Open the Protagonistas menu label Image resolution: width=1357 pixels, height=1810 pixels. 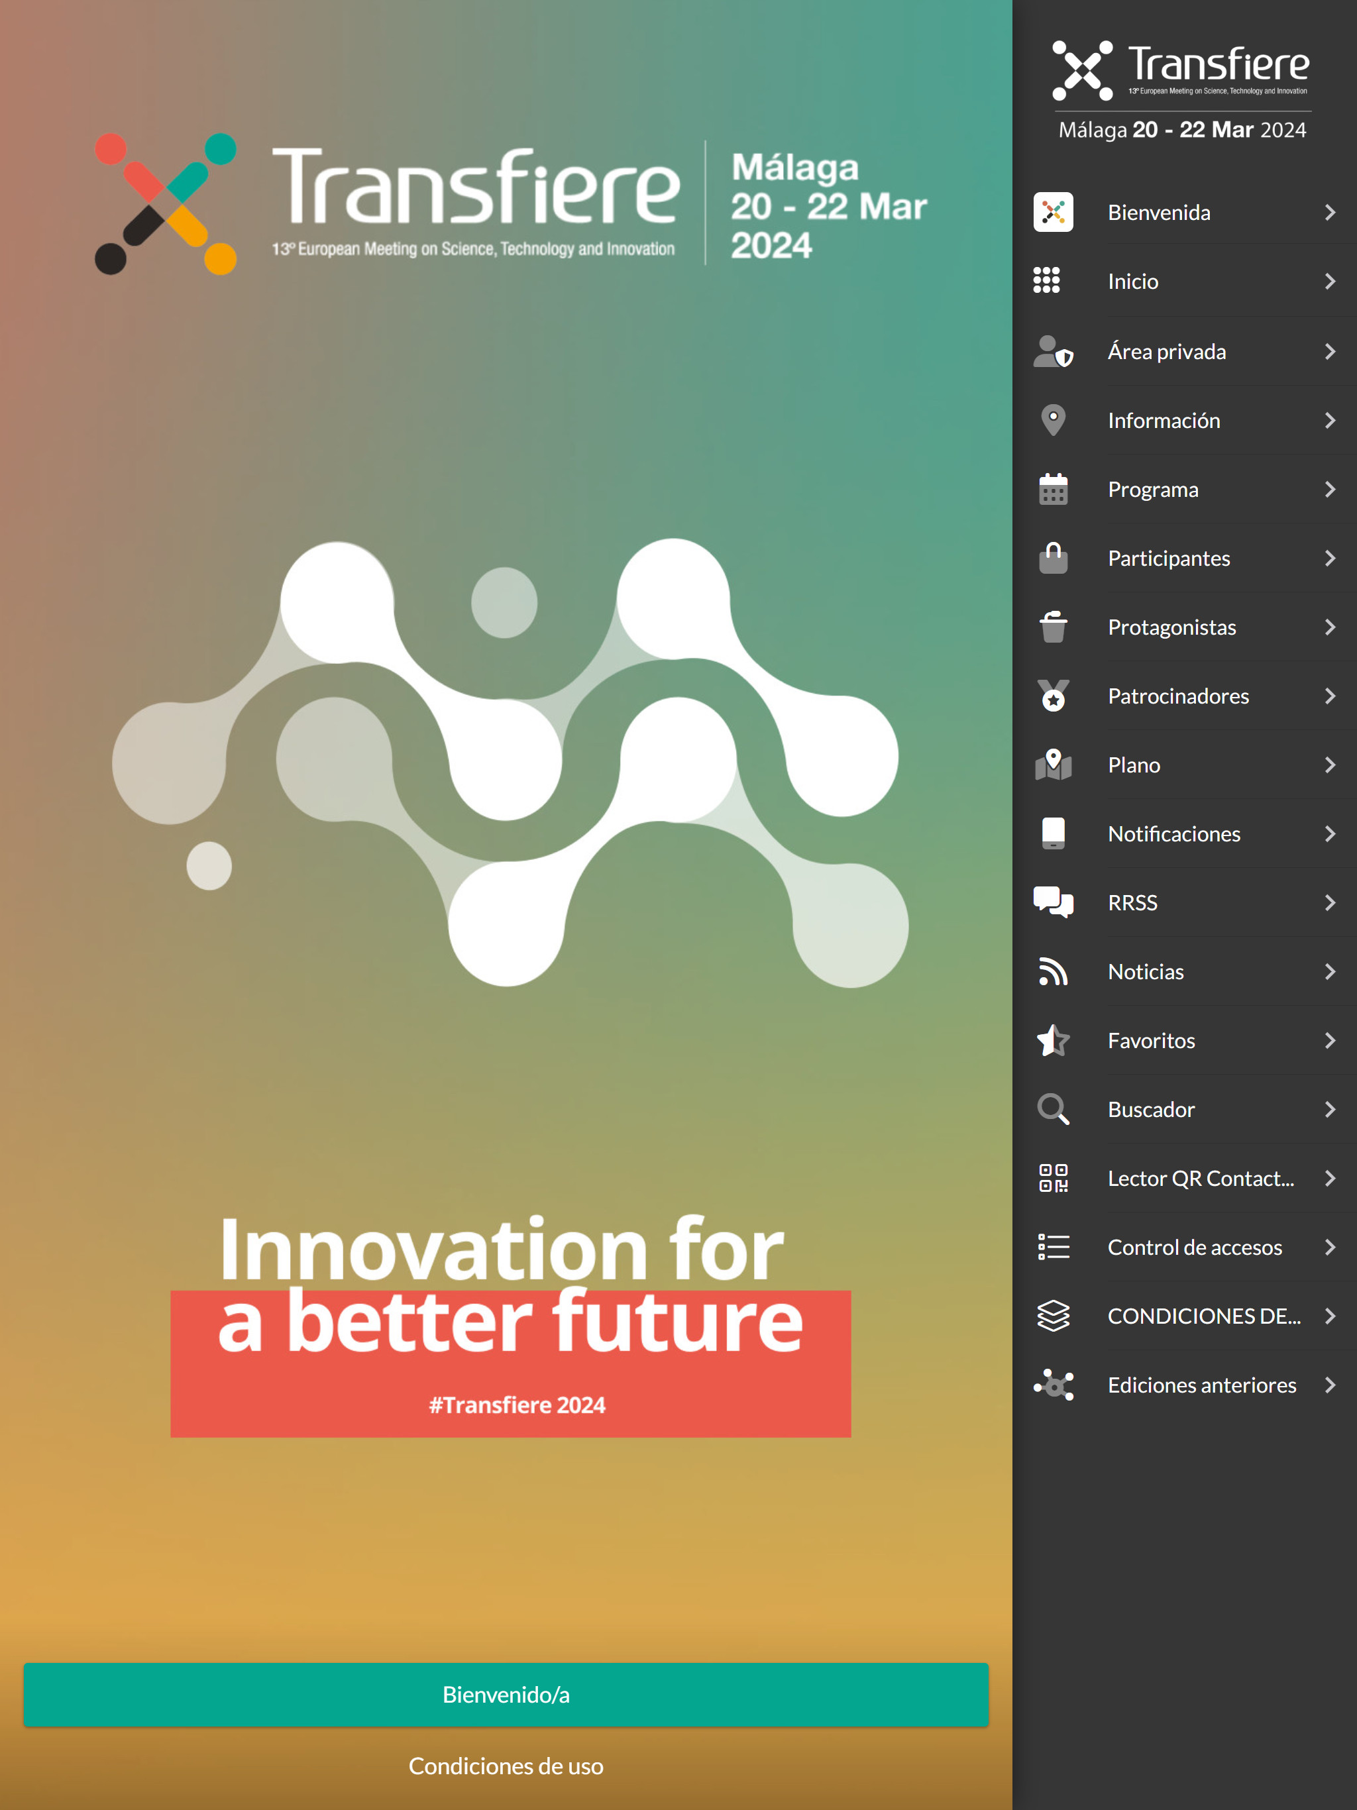point(1171,627)
